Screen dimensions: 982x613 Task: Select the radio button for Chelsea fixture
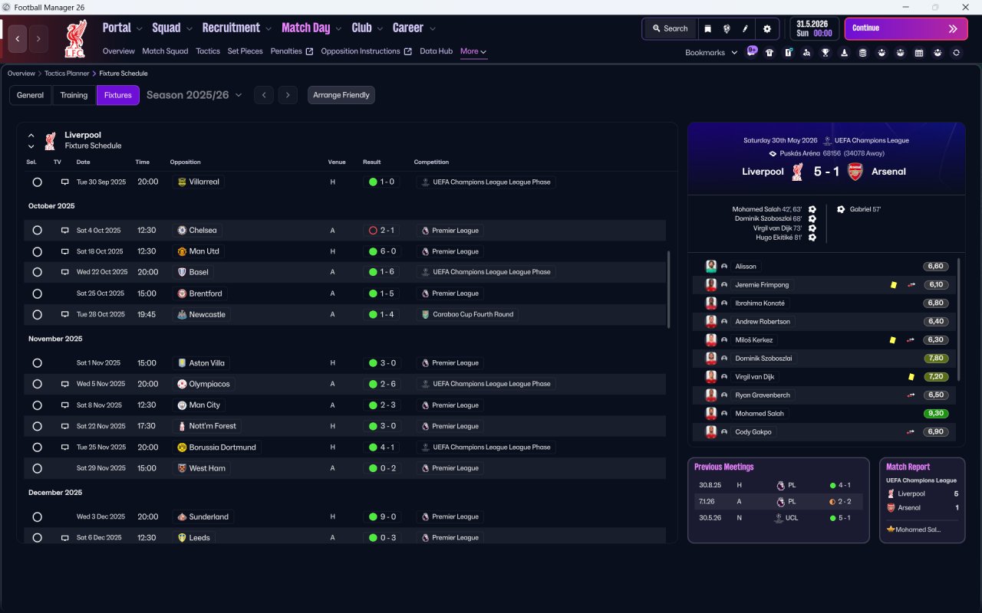[37, 231]
